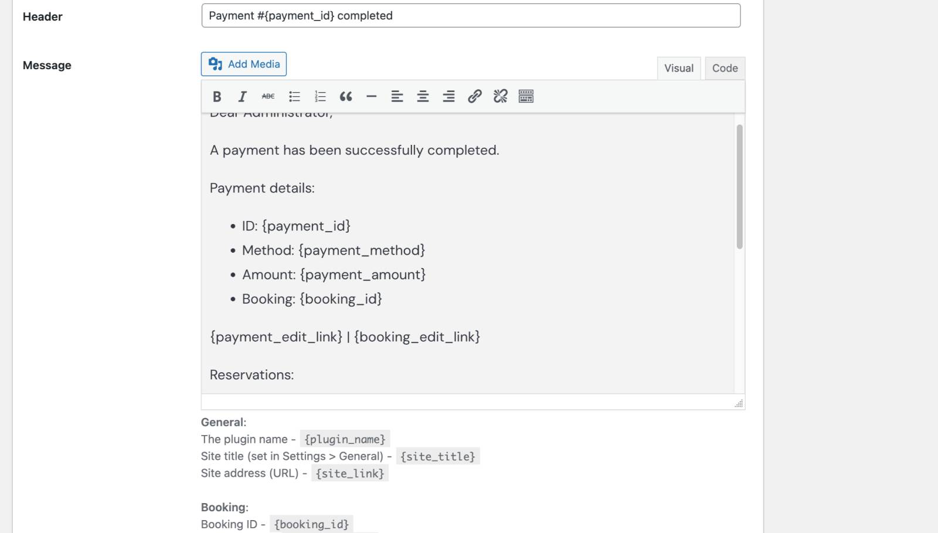Add a blockquote to the message
This screenshot has width=938, height=533.
[346, 97]
